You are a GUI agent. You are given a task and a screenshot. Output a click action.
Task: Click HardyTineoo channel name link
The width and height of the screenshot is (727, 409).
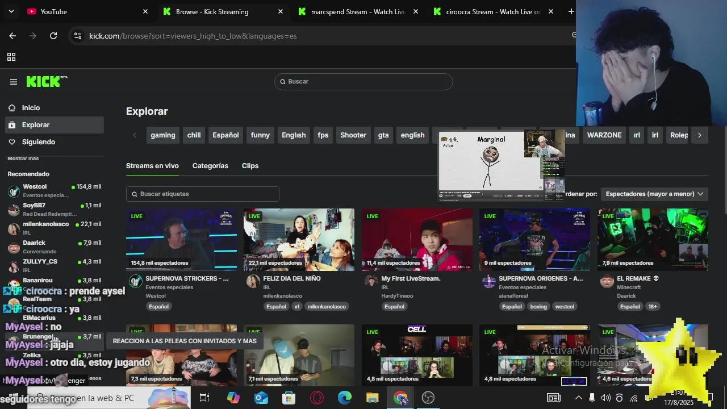click(x=398, y=296)
